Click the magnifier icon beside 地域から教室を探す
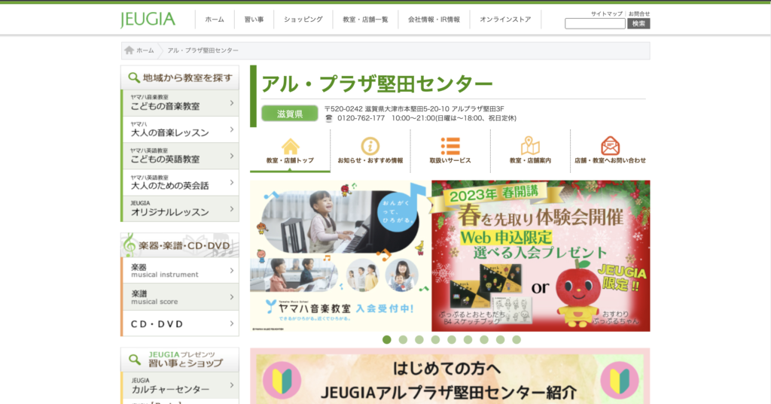The height and width of the screenshot is (404, 771). click(x=134, y=77)
